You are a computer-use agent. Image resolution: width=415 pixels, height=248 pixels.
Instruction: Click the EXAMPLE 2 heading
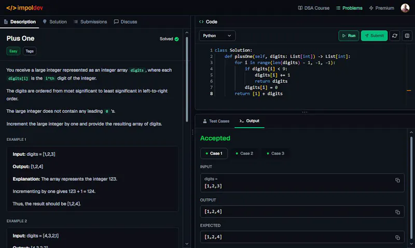17,221
